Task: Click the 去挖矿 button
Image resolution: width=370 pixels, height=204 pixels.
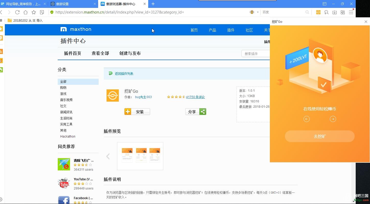Action: coord(320,136)
